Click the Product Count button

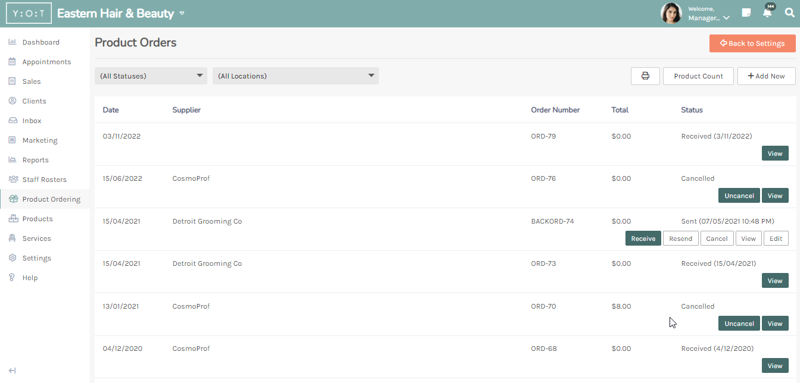(698, 76)
